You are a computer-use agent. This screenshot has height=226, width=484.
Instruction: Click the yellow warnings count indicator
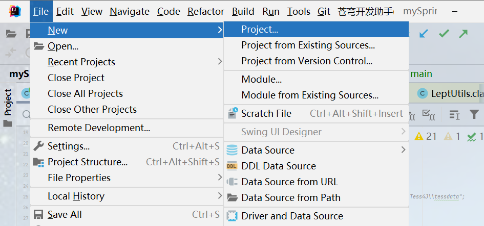[425, 136]
